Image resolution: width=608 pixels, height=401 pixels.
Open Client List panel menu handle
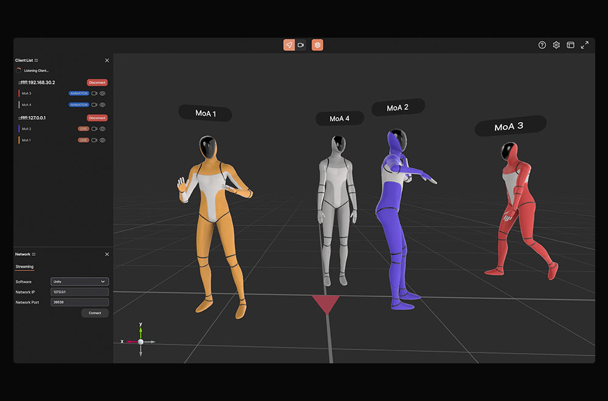[x=36, y=60]
